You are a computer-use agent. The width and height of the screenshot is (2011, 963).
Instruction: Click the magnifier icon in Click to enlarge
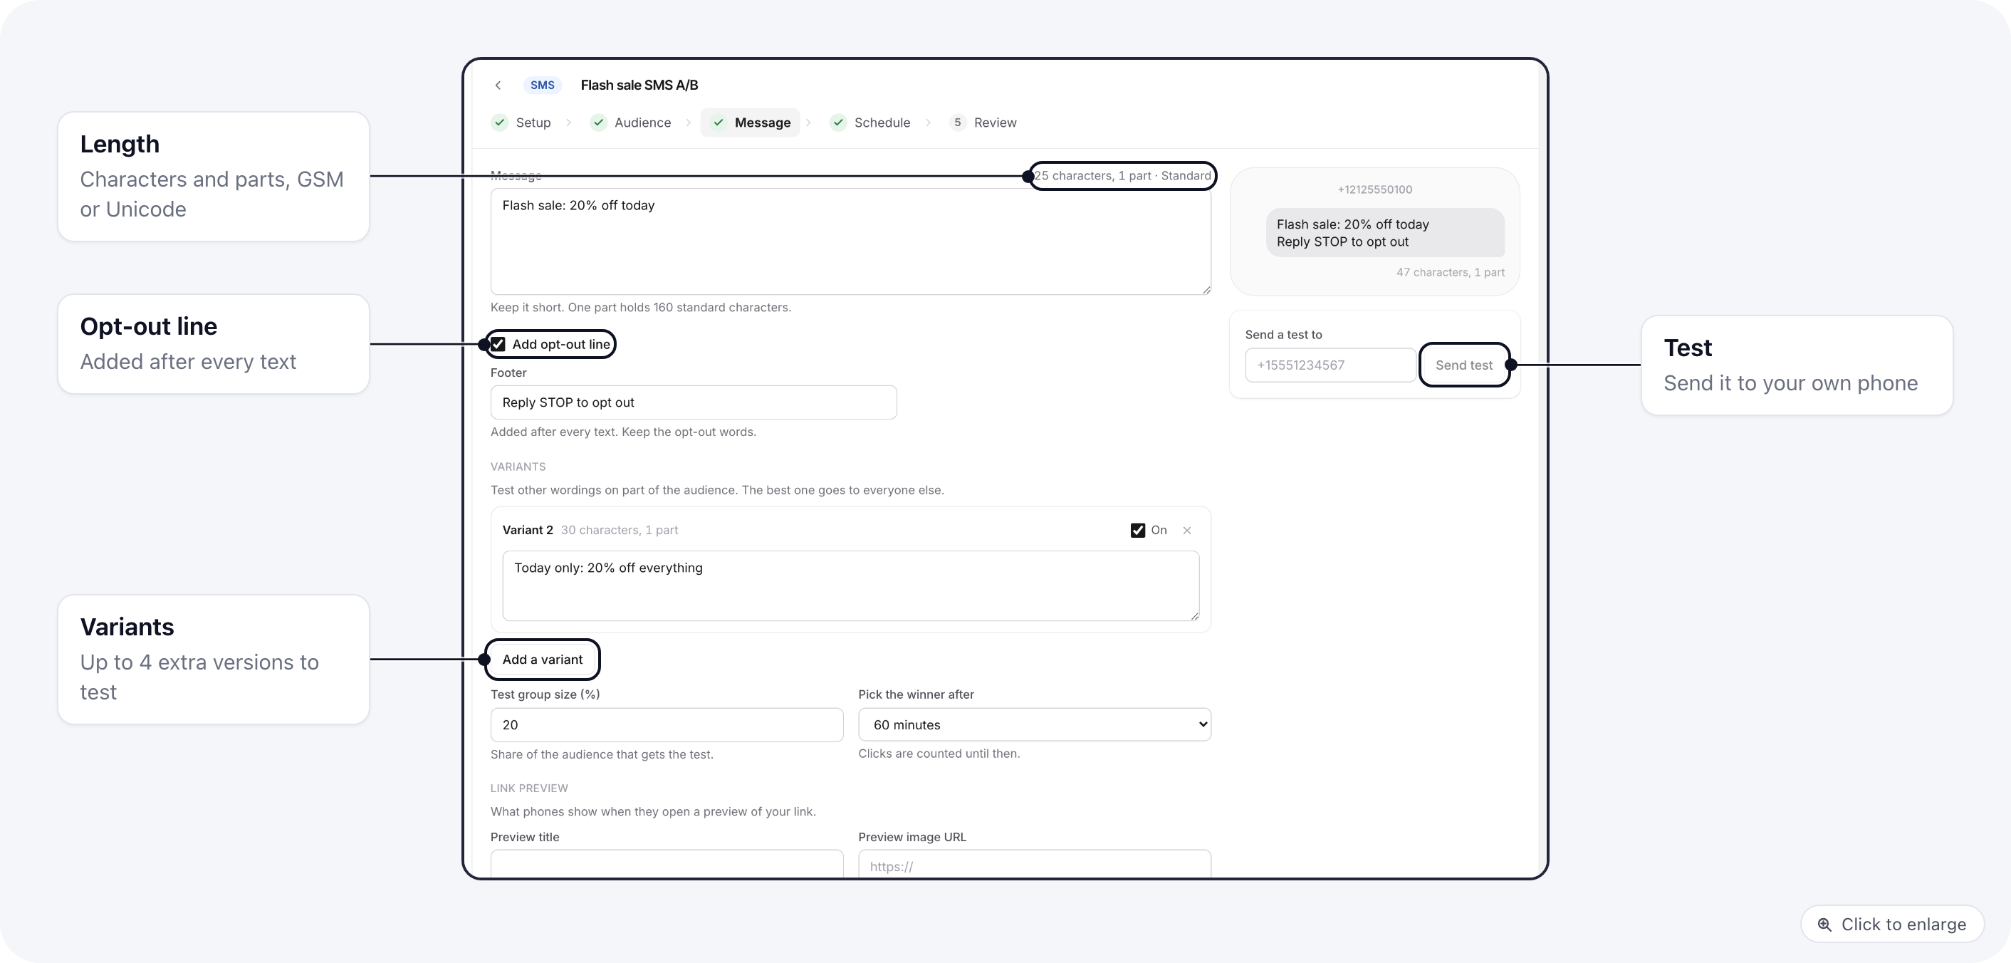[1824, 925]
